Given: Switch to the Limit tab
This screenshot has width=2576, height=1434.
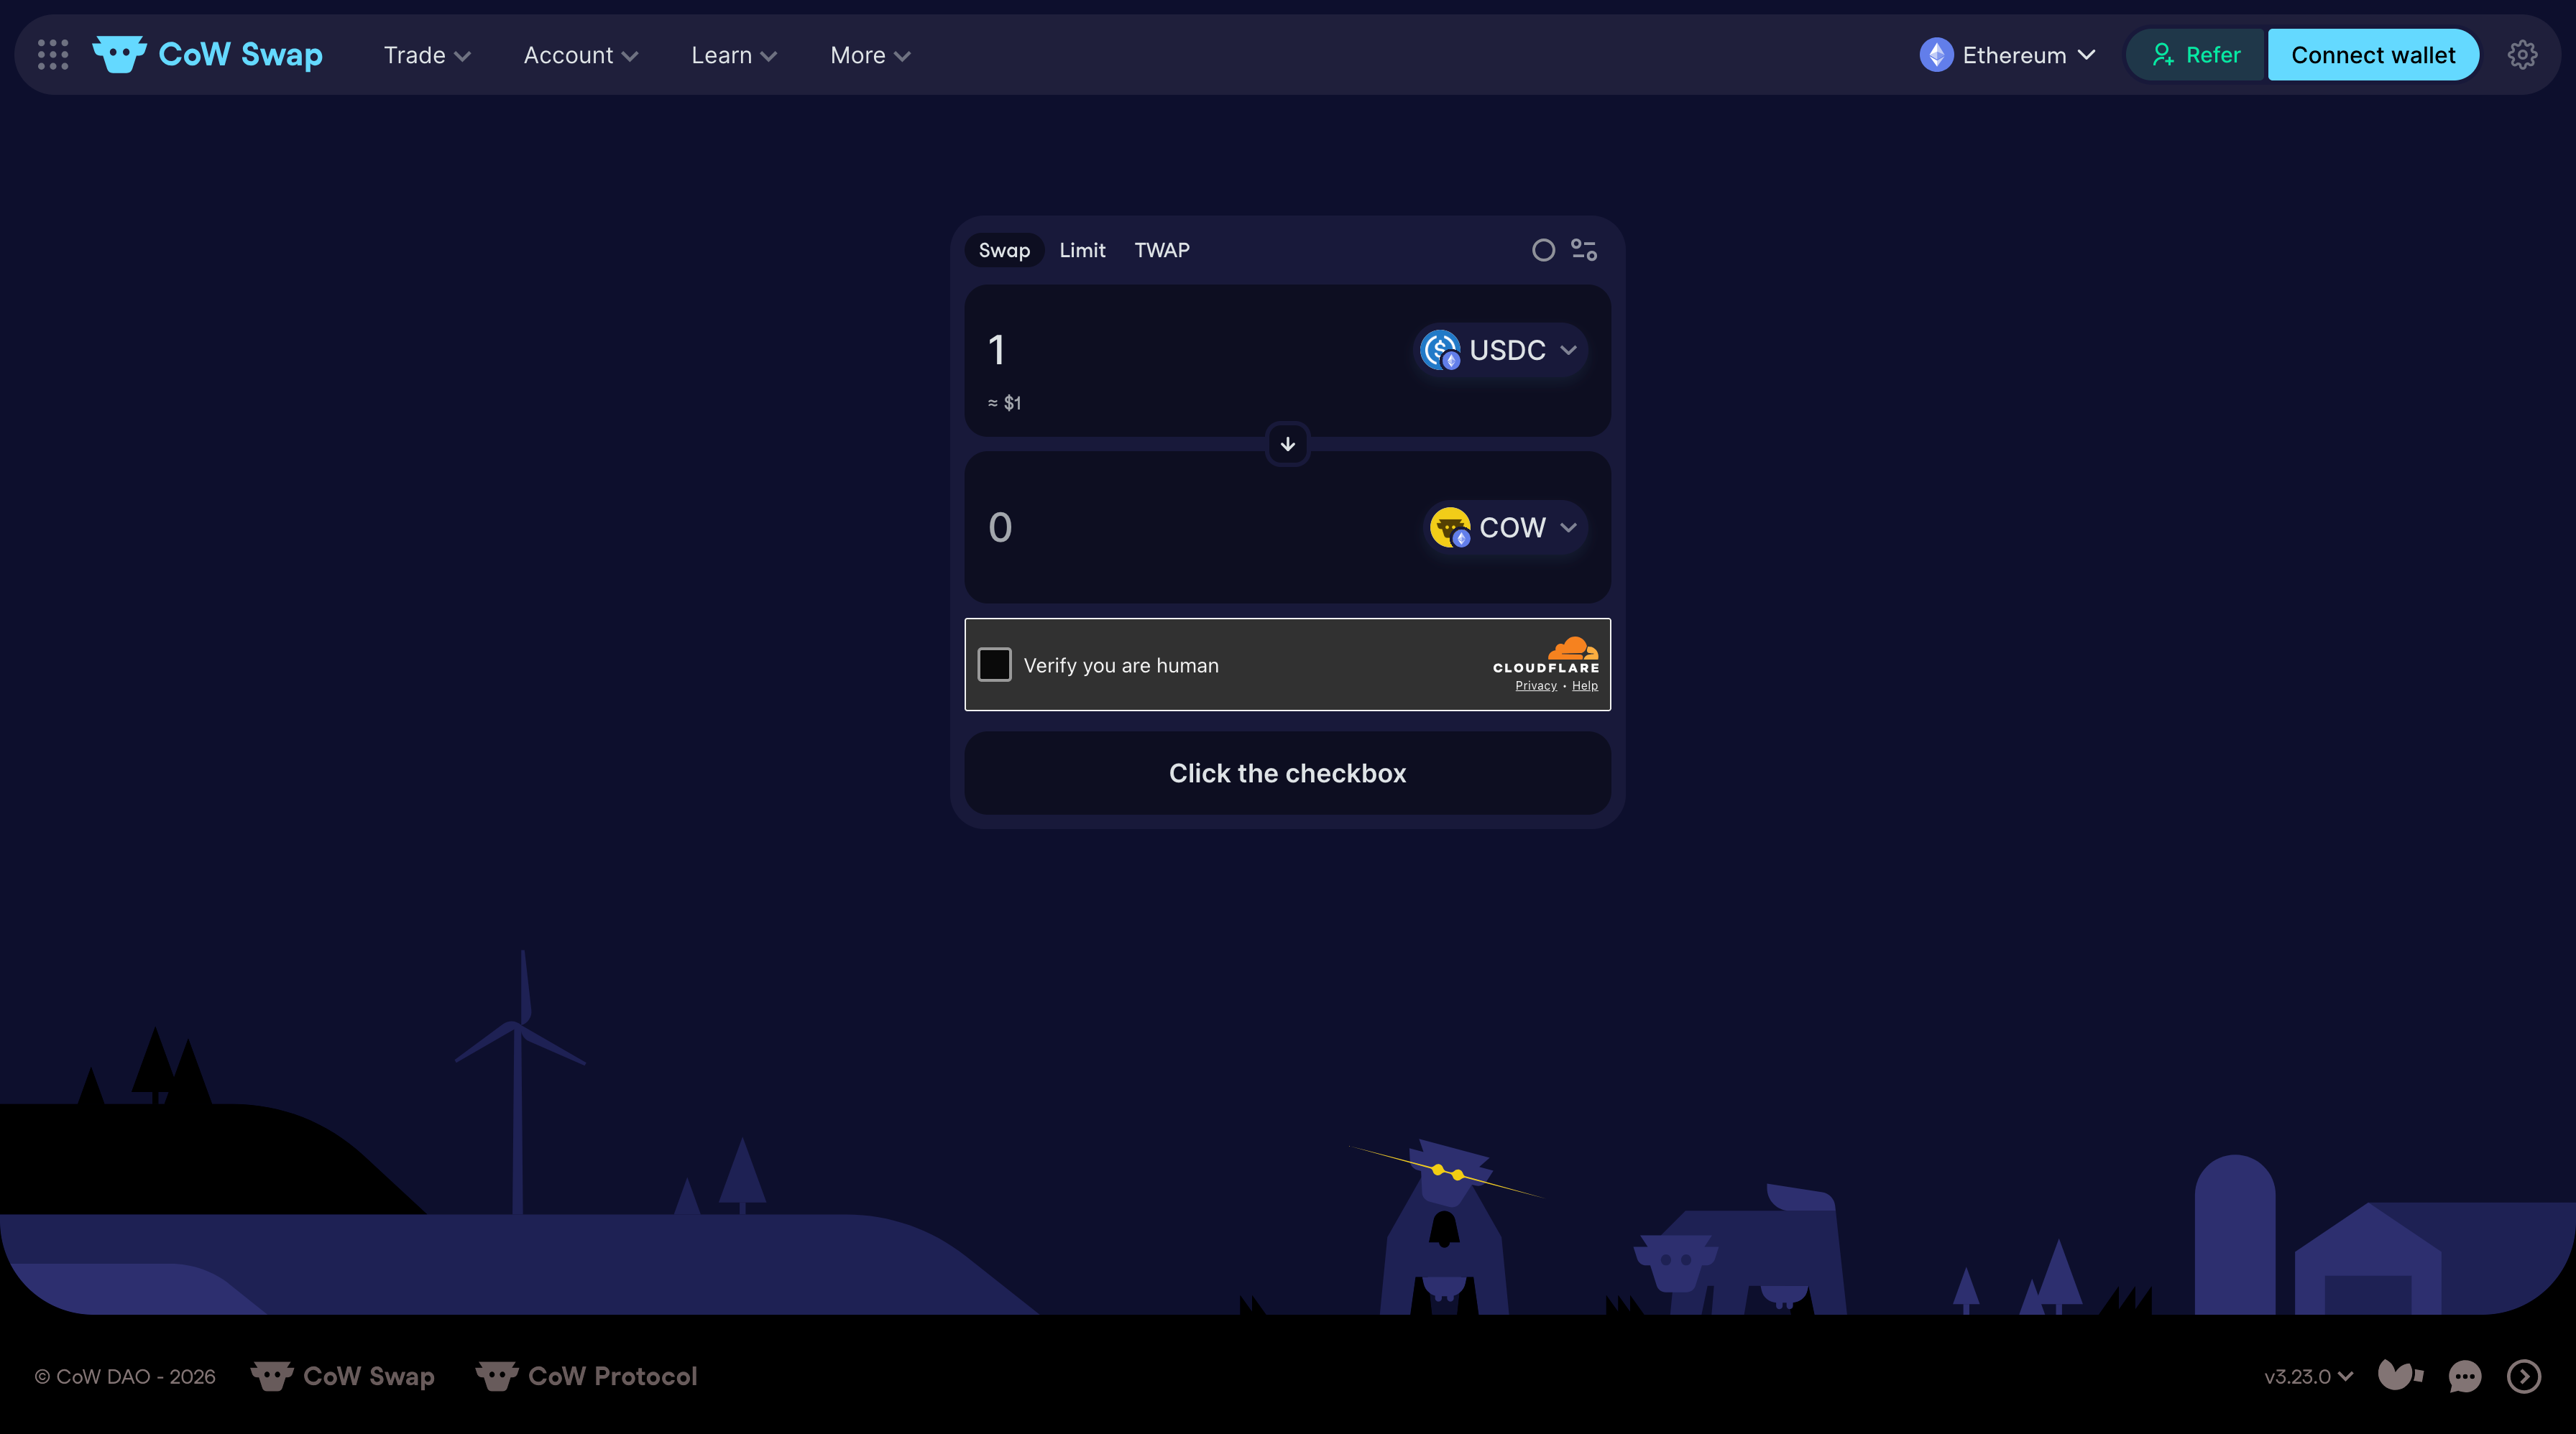Looking at the screenshot, I should pyautogui.click(x=1082, y=250).
